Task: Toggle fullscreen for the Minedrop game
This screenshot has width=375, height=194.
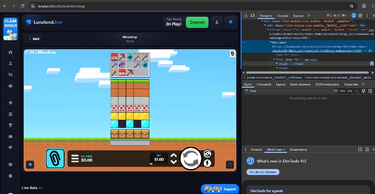Action: tap(230, 164)
